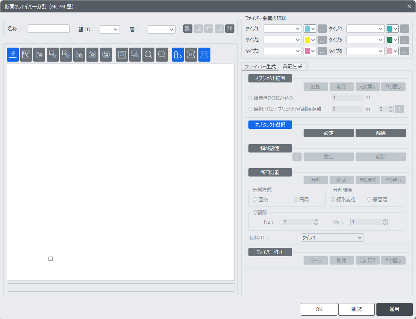416x319 pixels.
Task: Select the 線形変化 spacing radio button
Action: [333, 200]
